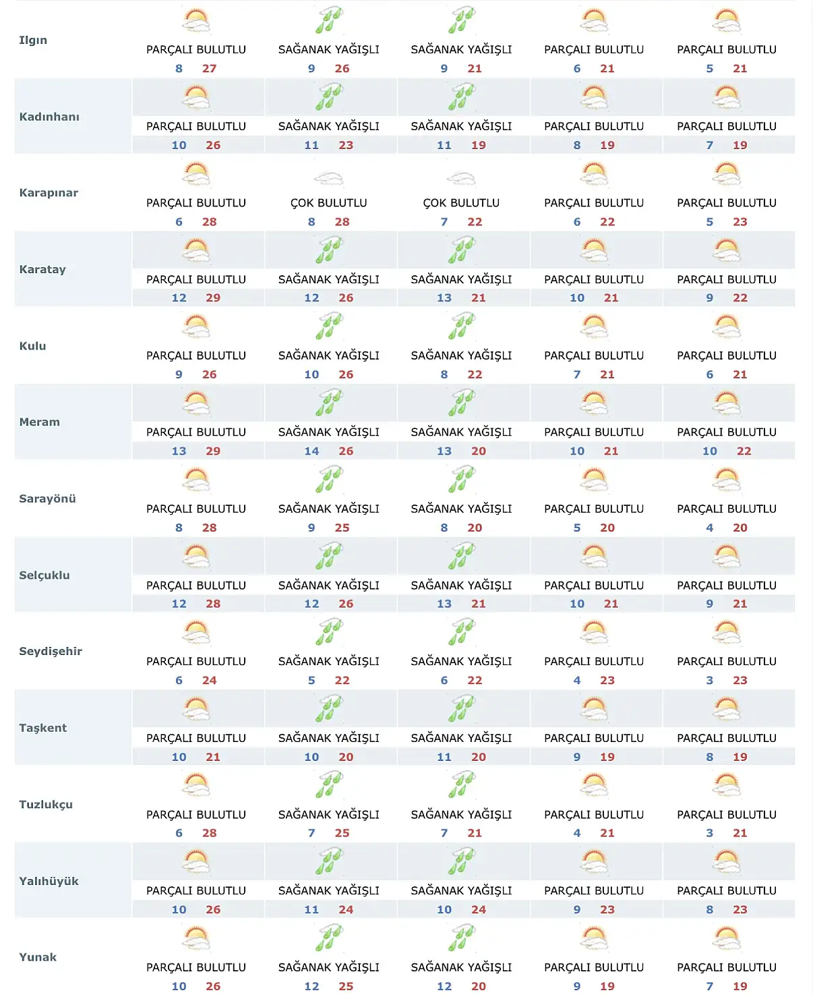Click Yalıhüyük's partly cloudy icon above 10/26
This screenshot has width=813, height=997.
point(196,862)
